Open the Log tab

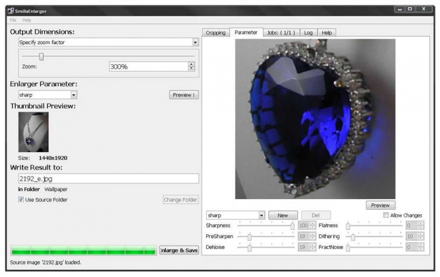(x=309, y=33)
